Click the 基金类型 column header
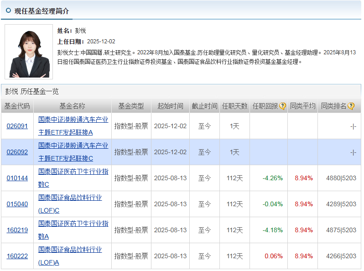Viewport: 364px width, 271px height. (x=131, y=106)
